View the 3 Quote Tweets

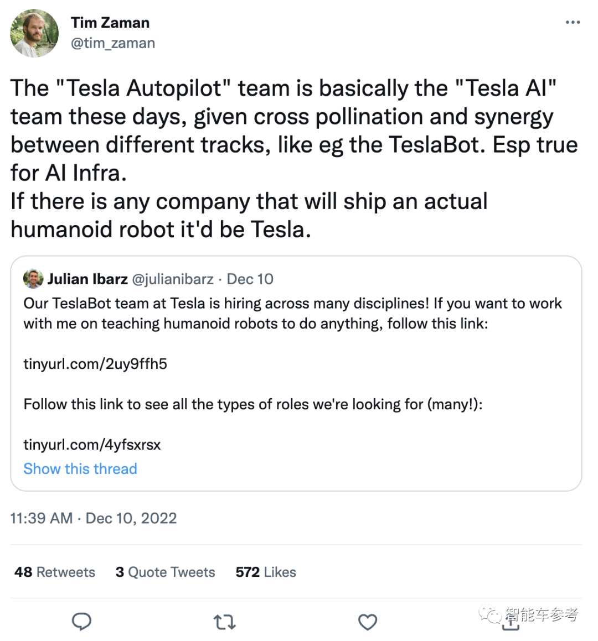(x=165, y=572)
